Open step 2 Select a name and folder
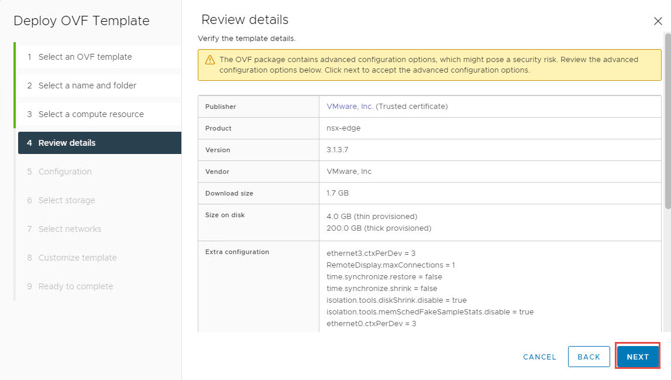671x380 pixels. (x=87, y=85)
